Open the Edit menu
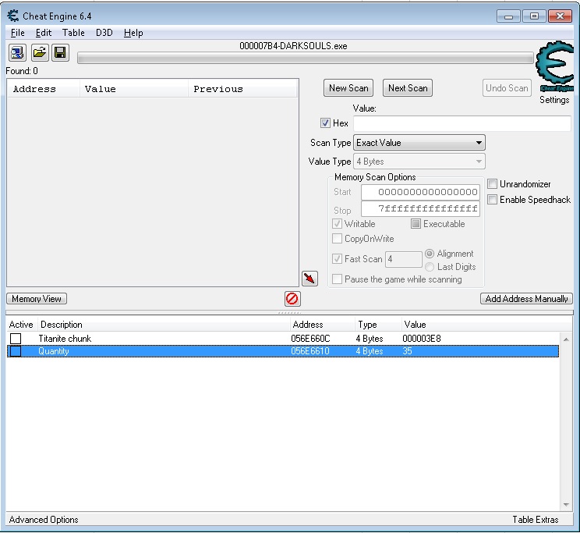580x533 pixels. pos(44,33)
